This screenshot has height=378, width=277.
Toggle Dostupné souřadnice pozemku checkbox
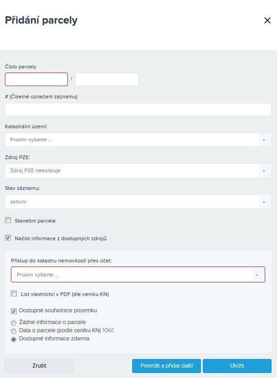pos(14,311)
